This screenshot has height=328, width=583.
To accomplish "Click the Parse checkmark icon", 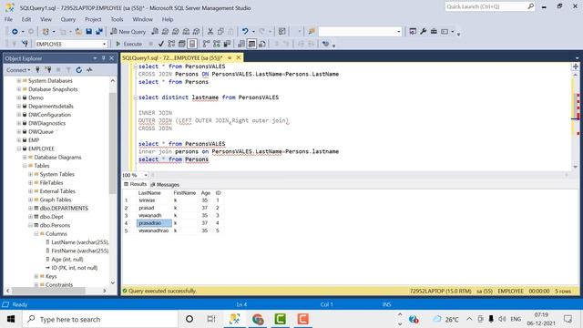I will [x=161, y=44].
